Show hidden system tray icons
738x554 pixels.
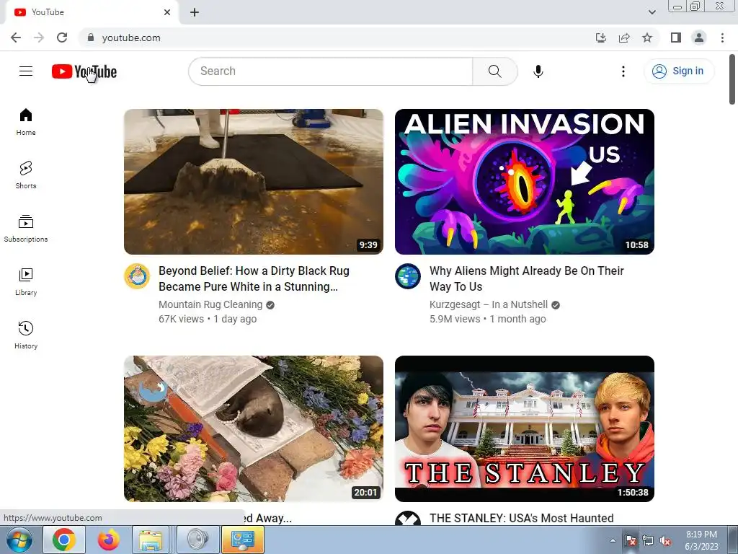pyautogui.click(x=613, y=540)
